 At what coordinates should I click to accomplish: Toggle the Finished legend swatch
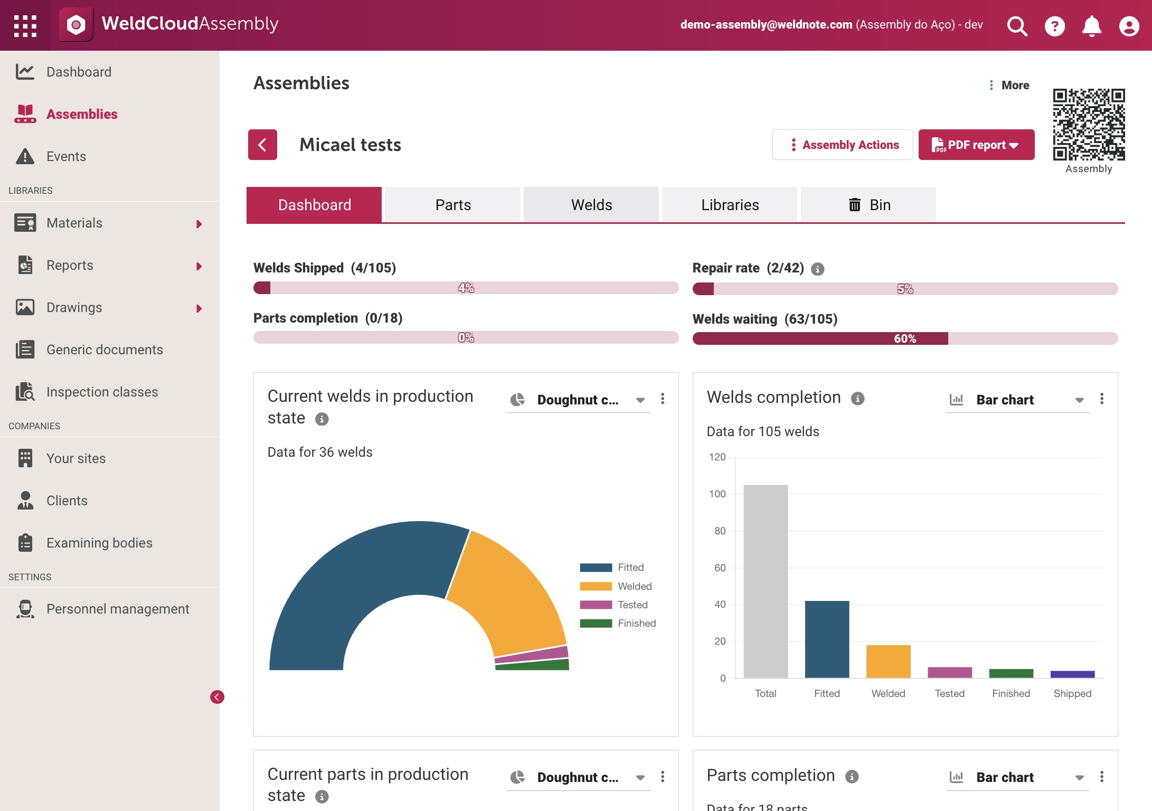pyautogui.click(x=596, y=624)
